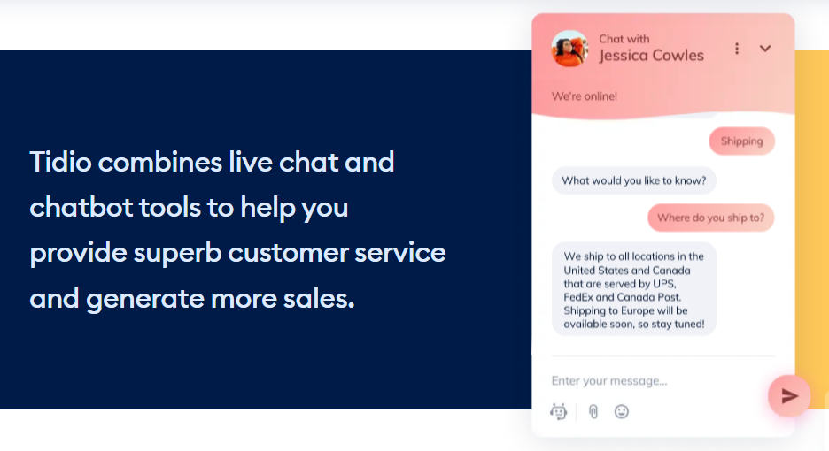Click the 'Where do you ship to?' bubble
The image size is (829, 451).
point(710,218)
